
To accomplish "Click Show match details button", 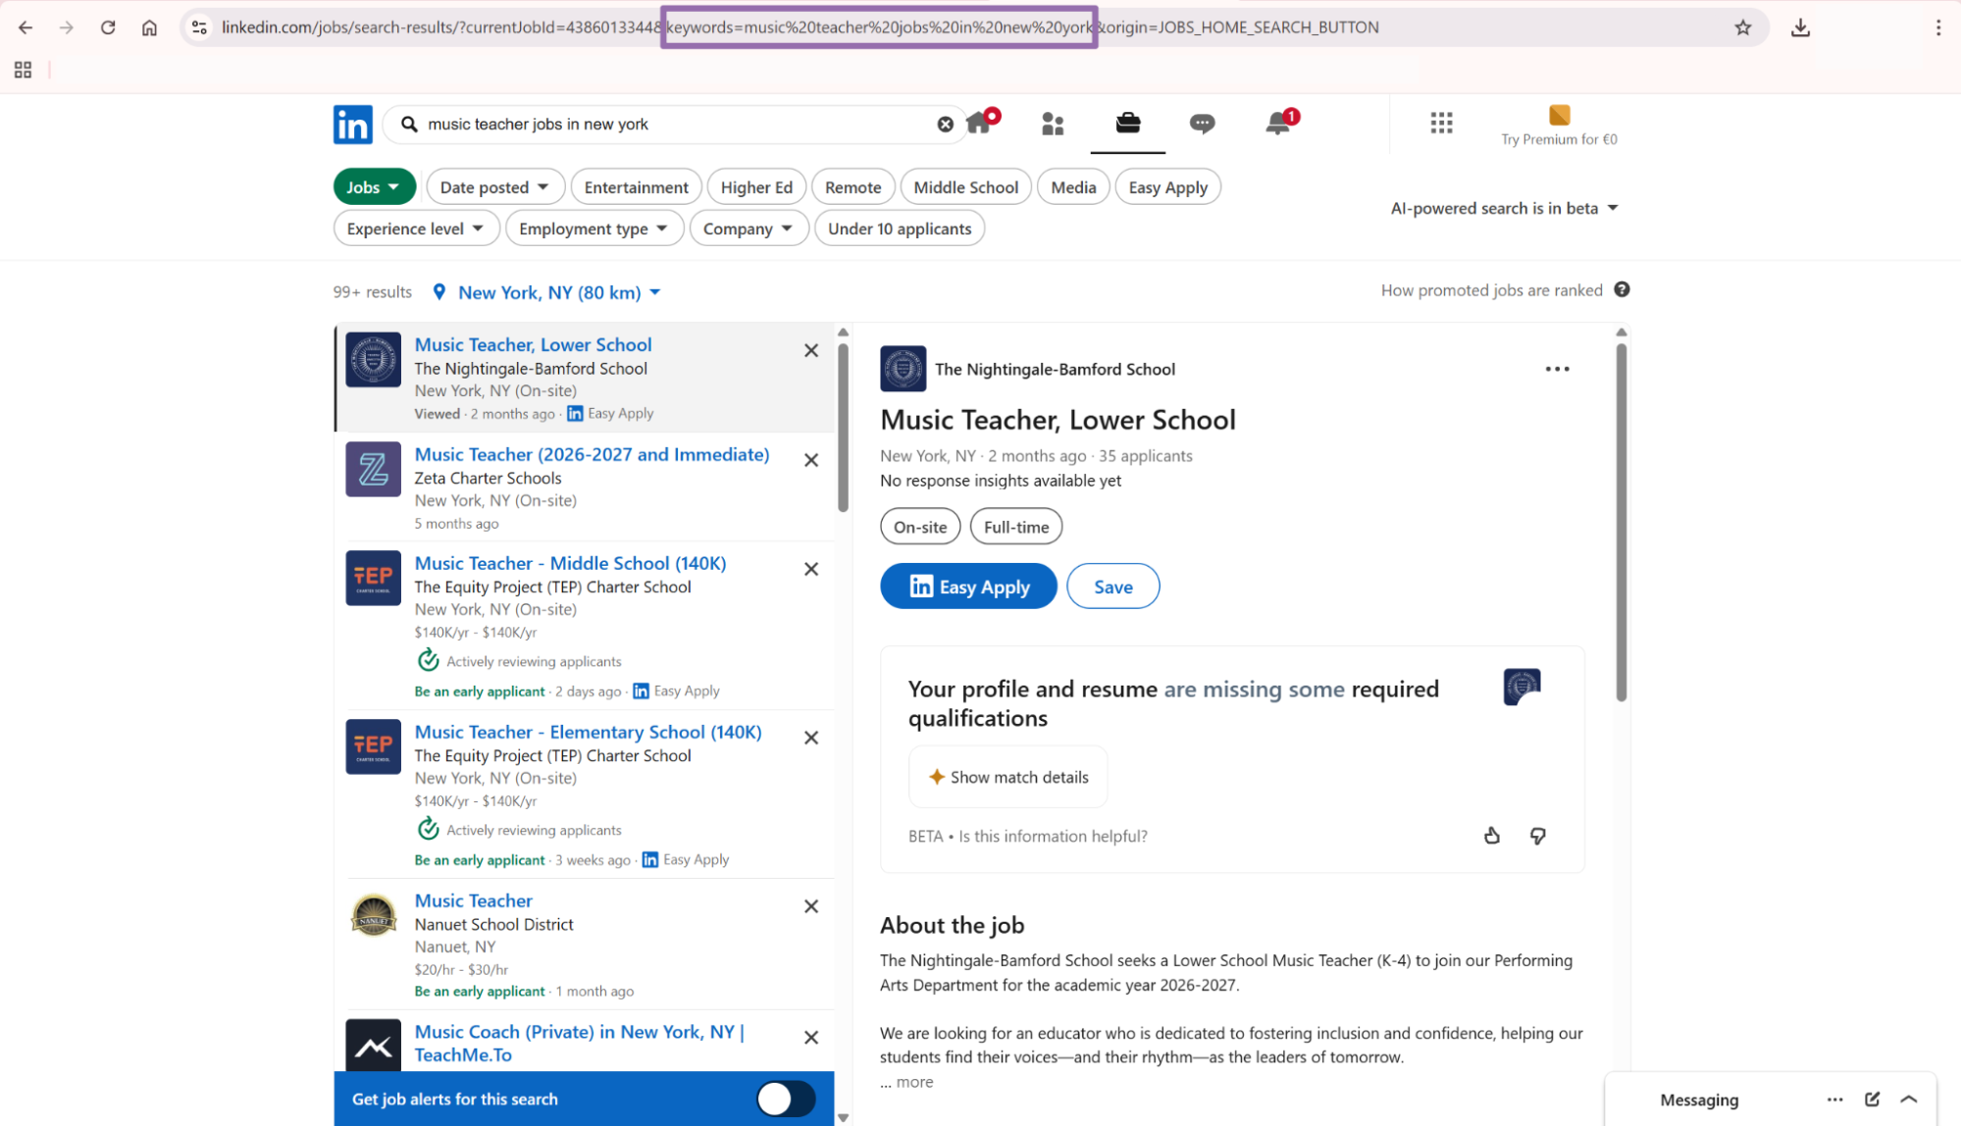I will pyautogui.click(x=1007, y=777).
